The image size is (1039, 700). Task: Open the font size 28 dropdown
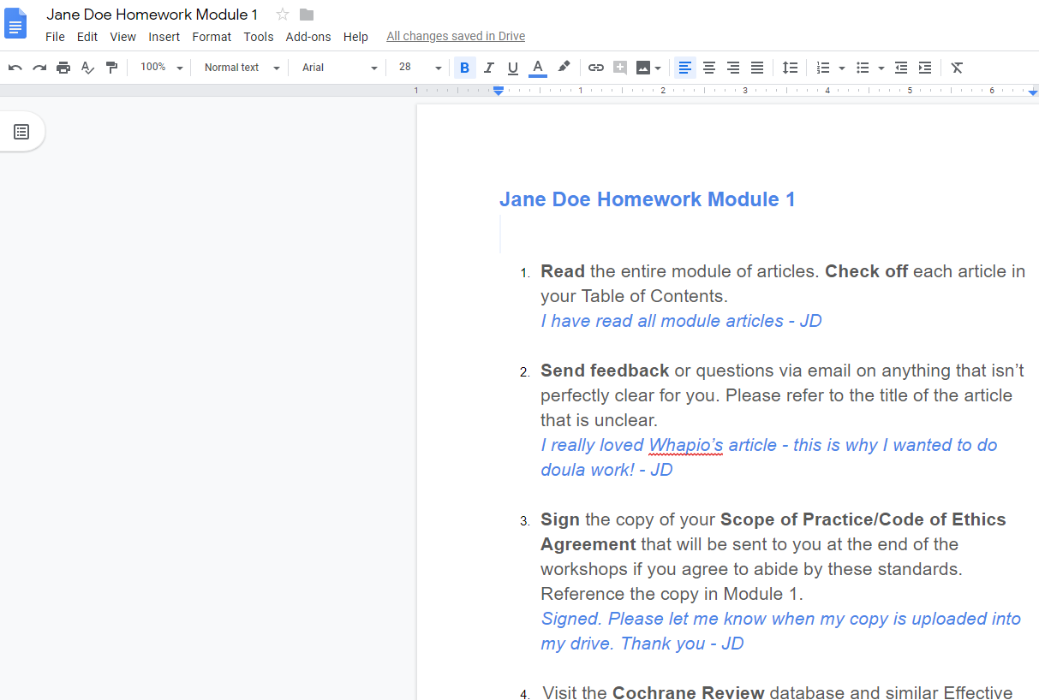420,68
